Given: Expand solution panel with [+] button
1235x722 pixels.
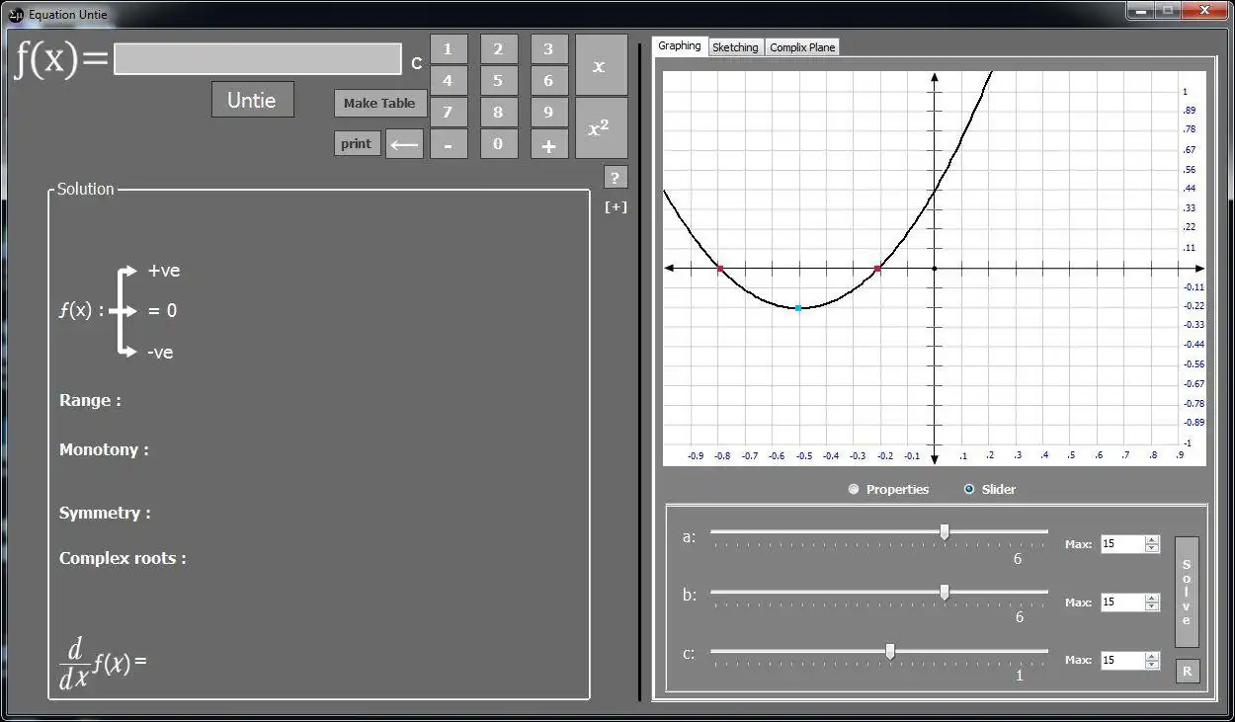Looking at the screenshot, I should coord(616,206).
